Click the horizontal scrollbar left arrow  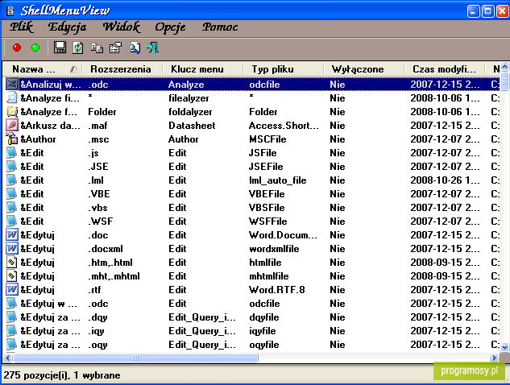click(7, 358)
